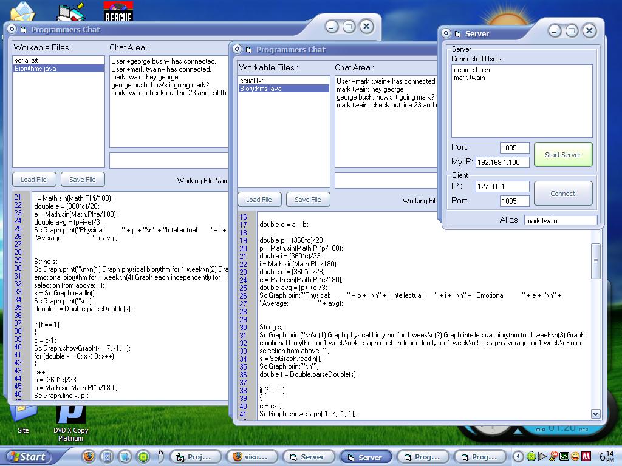Expand hidden system tray icons arrow
The height and width of the screenshot is (466, 622).
(518, 456)
